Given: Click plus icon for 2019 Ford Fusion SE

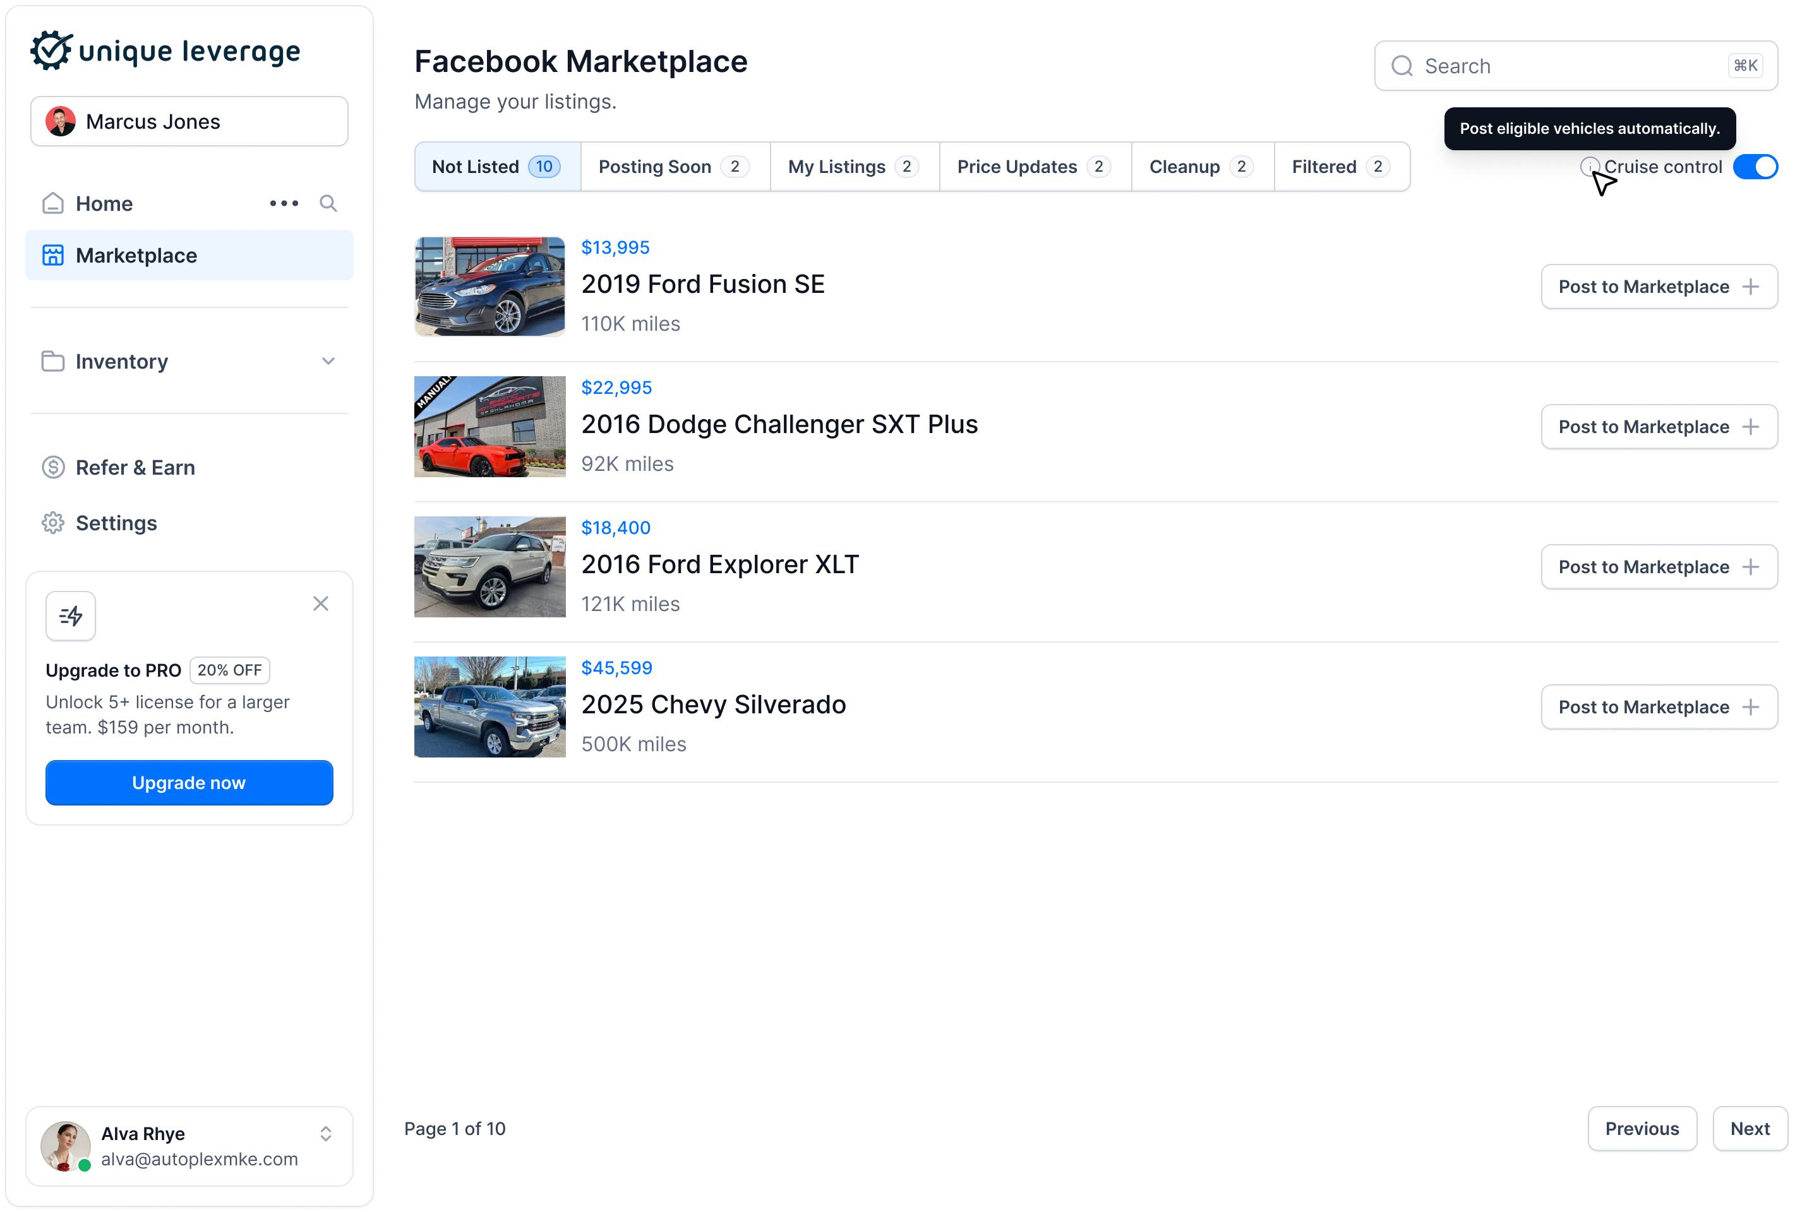Looking at the screenshot, I should pos(1751,287).
